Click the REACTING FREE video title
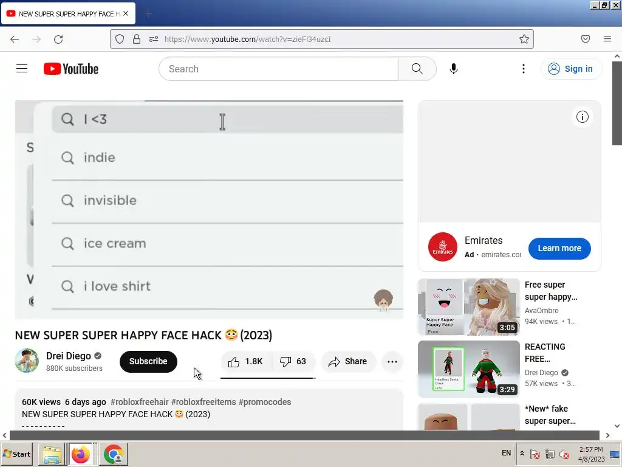Image resolution: width=622 pixels, height=467 pixels. (x=545, y=353)
